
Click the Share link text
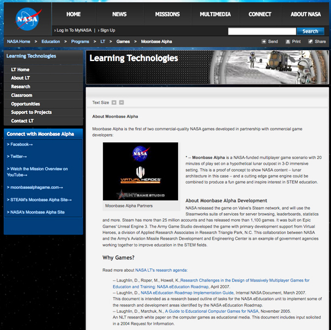click(x=320, y=41)
